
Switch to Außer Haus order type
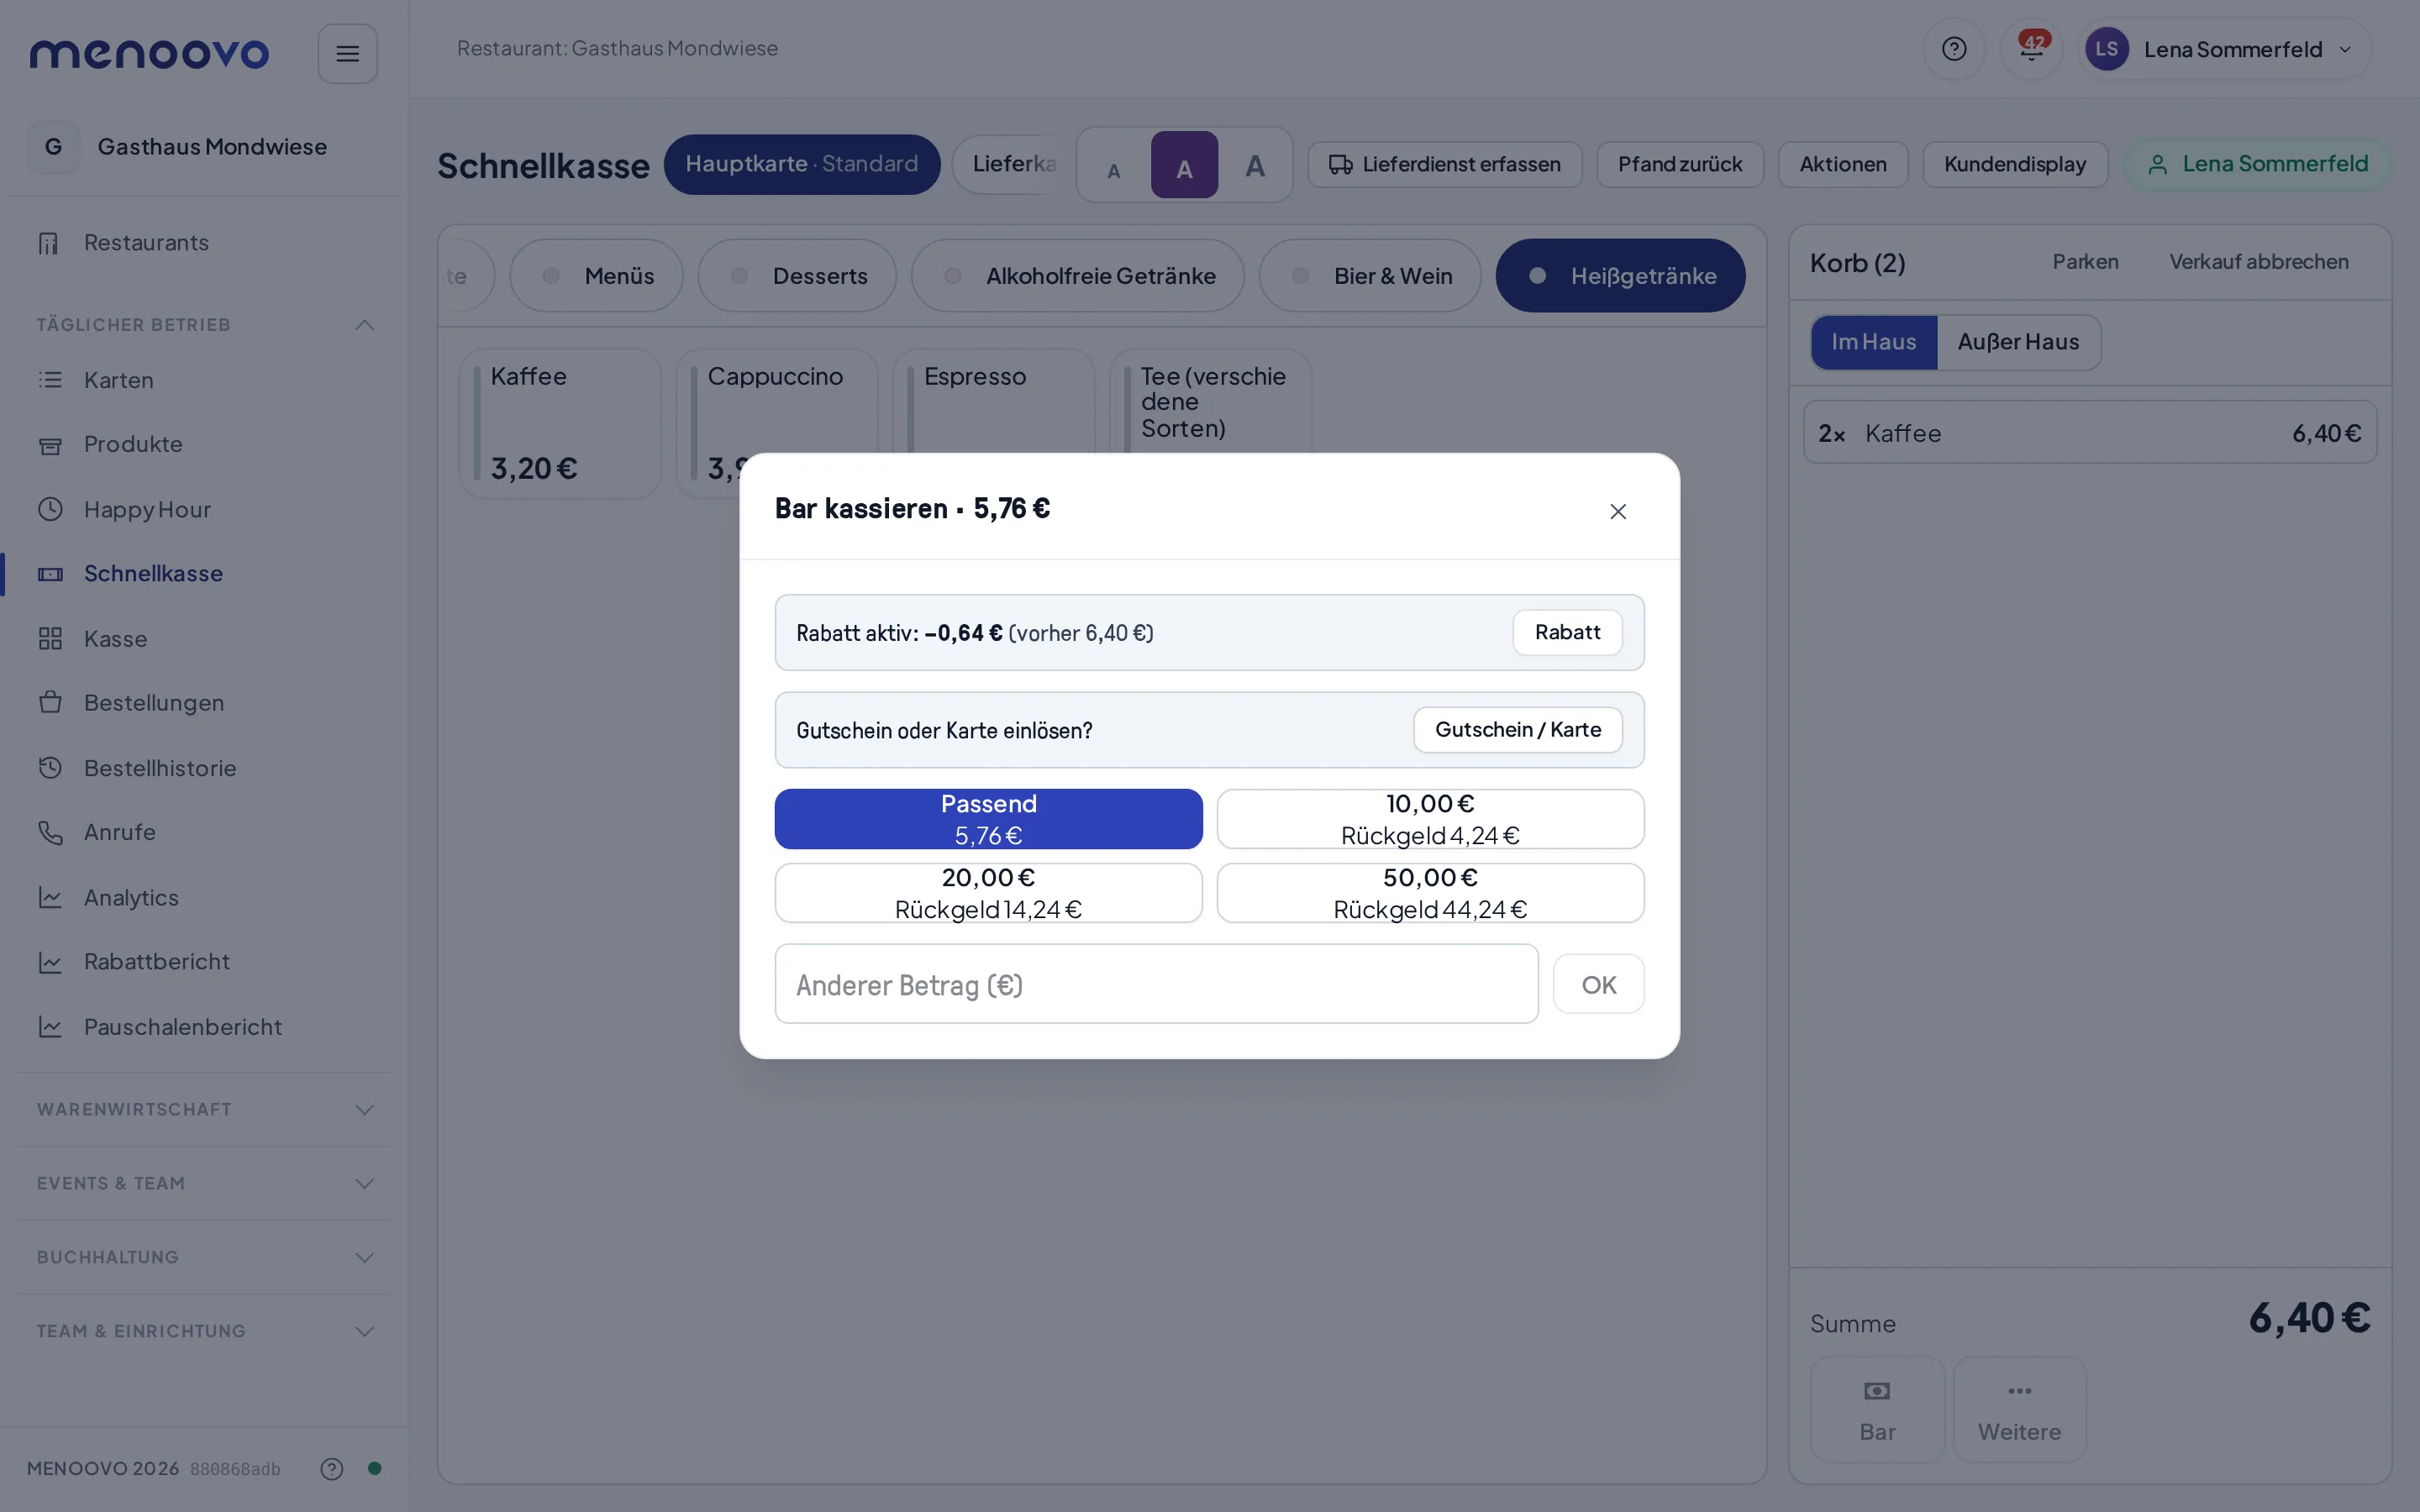pos(2018,342)
